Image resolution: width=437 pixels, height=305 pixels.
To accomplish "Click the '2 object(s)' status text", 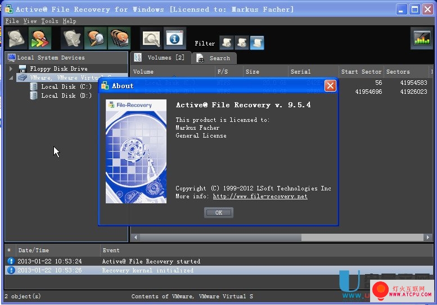I will pyautogui.click(x=22, y=296).
